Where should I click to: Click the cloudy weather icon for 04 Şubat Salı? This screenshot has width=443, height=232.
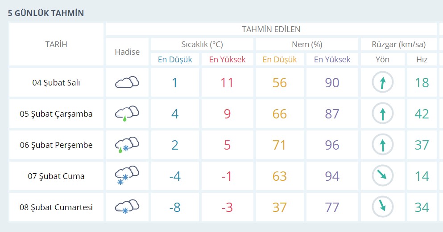[x=127, y=82]
